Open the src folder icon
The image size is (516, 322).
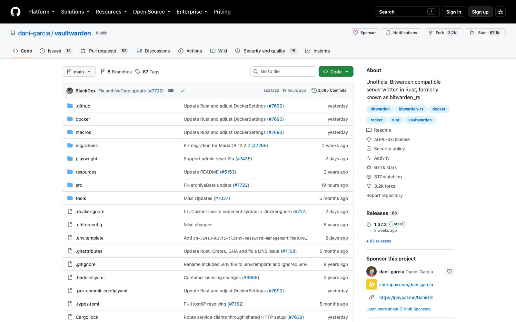[70, 185]
